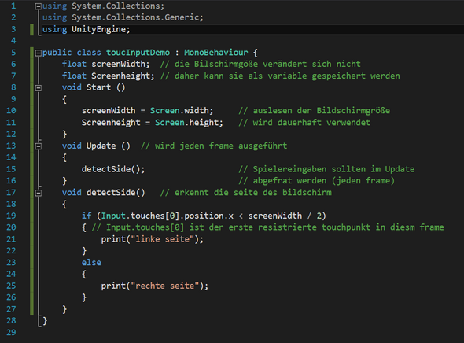Place cursor on 'UnityEngine' text
The width and height of the screenshot is (464, 343).
coord(98,29)
